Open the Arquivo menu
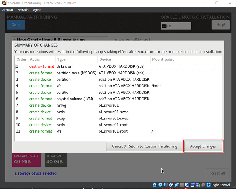236x189 pixels. pos(7,10)
